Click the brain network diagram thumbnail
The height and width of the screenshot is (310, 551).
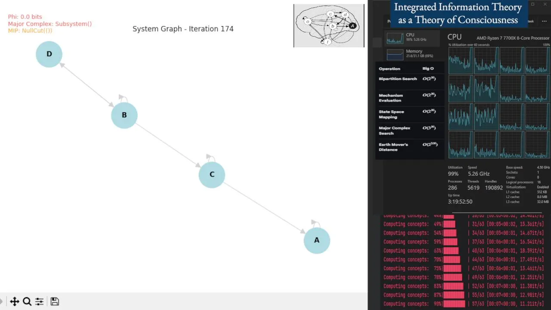[329, 25]
